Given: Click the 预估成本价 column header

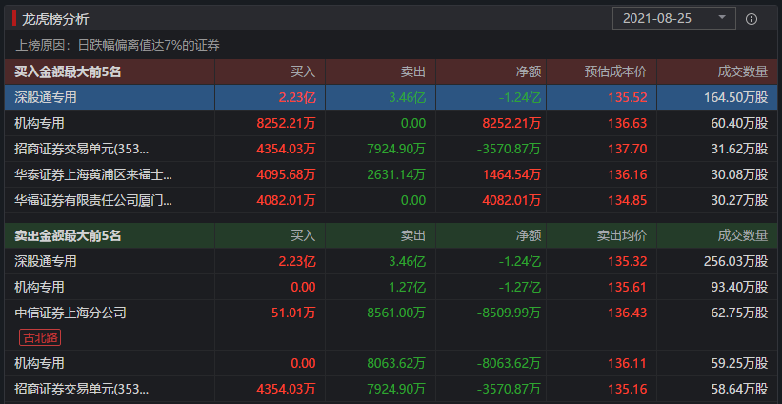Looking at the screenshot, I should tap(614, 71).
